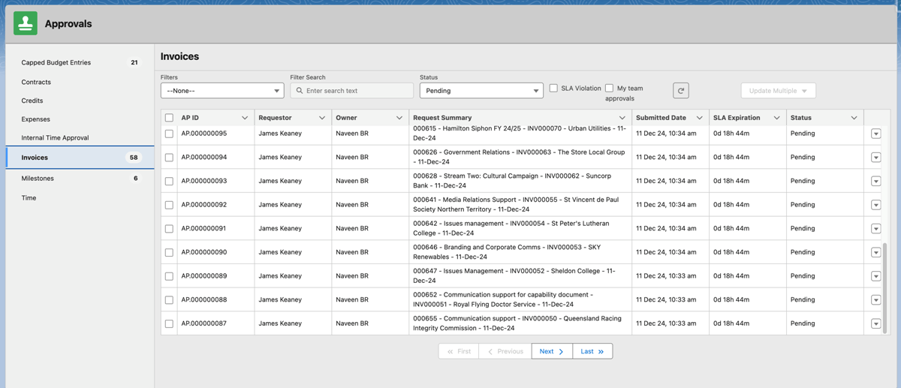Tick checkbox for AP.000000090 row
901x388 pixels.
point(169,252)
